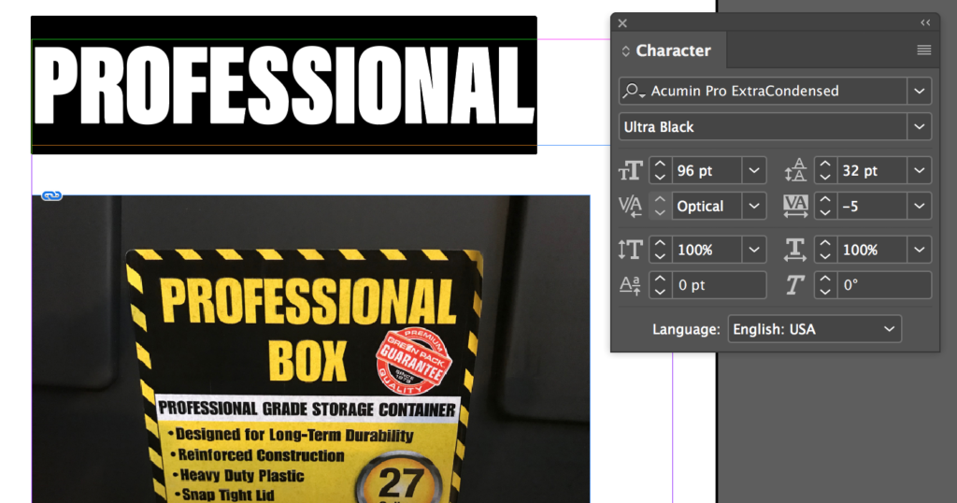Image resolution: width=957 pixels, height=503 pixels.
Task: Adjust the kerning stepper arrows
Action: coord(660,206)
